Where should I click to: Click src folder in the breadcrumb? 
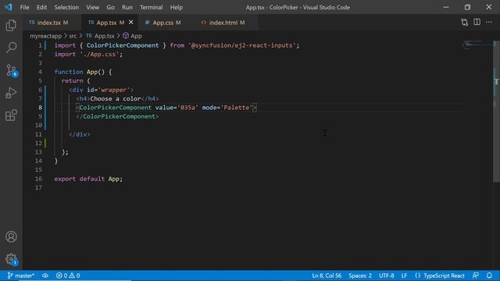click(x=73, y=36)
